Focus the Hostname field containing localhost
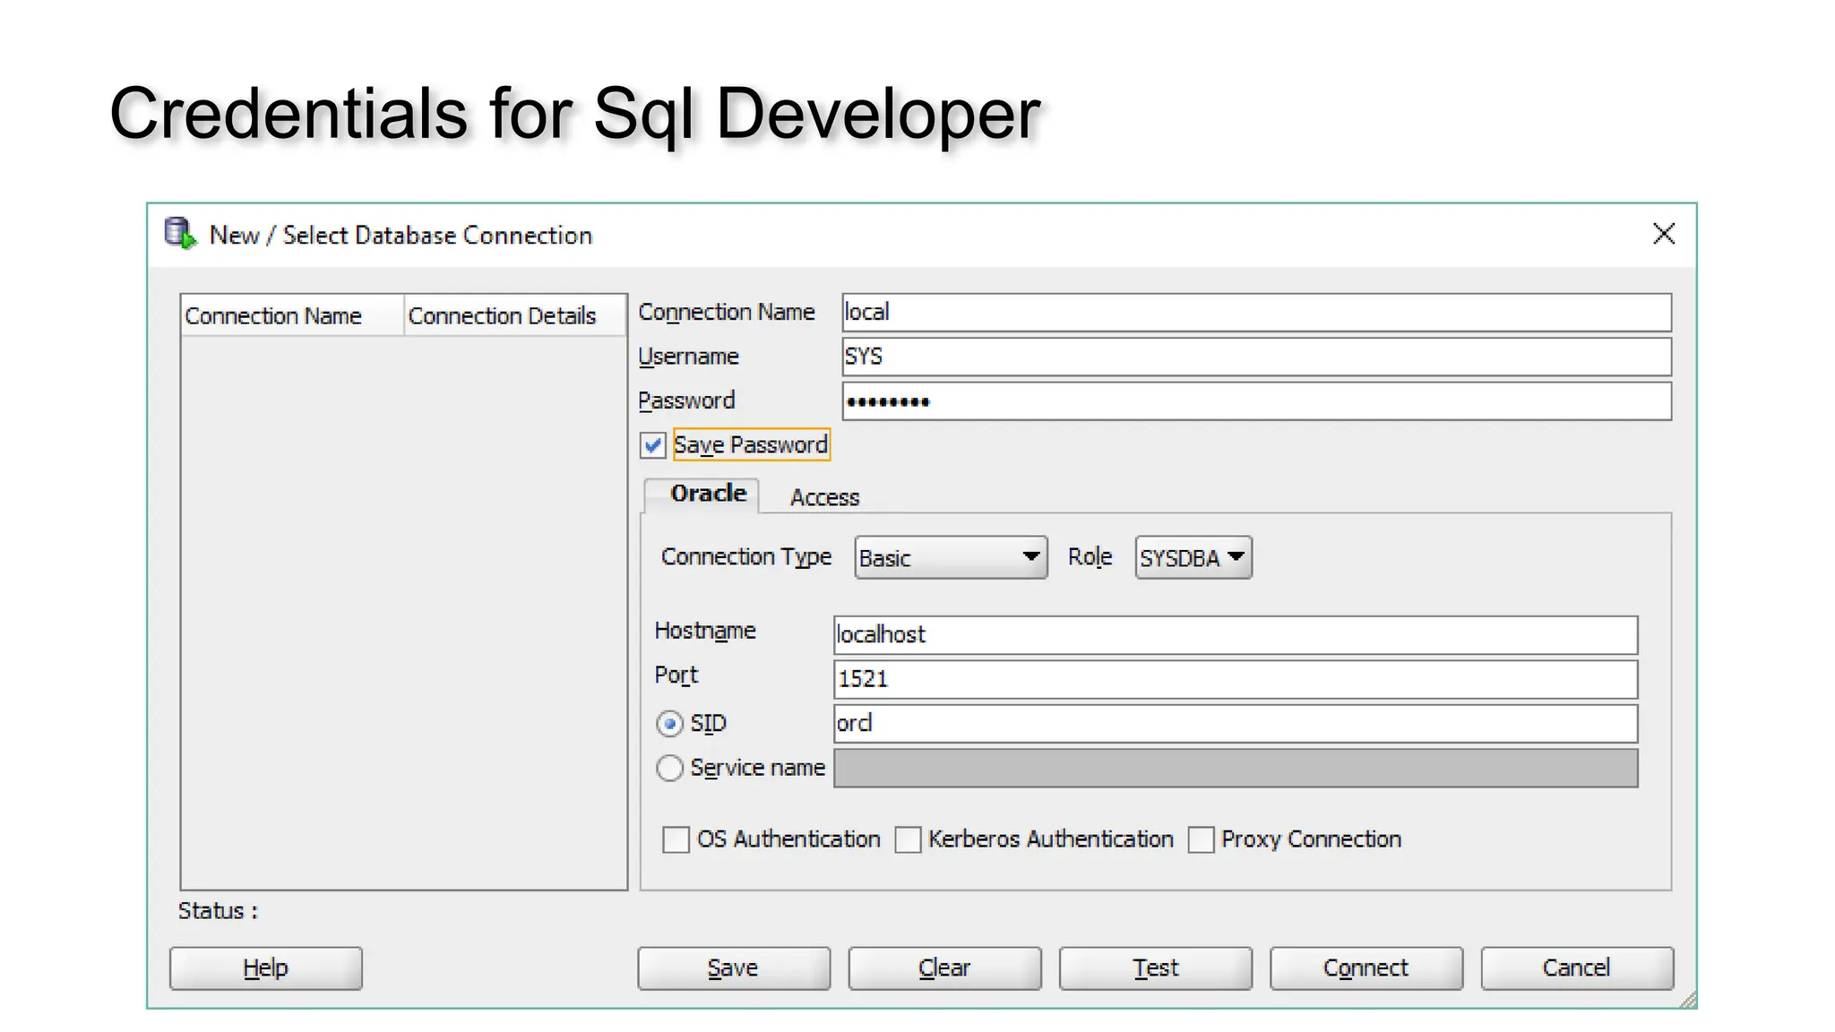Image resolution: width=1835 pixels, height=1032 pixels. 1236,634
